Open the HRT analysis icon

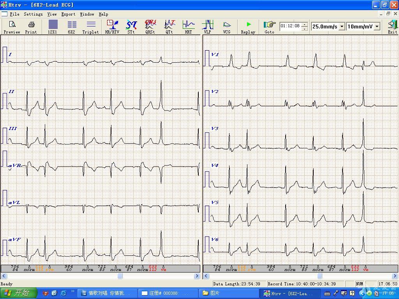click(x=189, y=27)
